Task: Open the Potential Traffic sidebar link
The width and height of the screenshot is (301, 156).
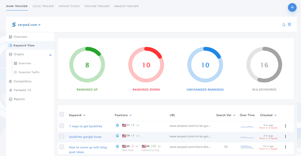Action: pyautogui.click(x=29, y=72)
